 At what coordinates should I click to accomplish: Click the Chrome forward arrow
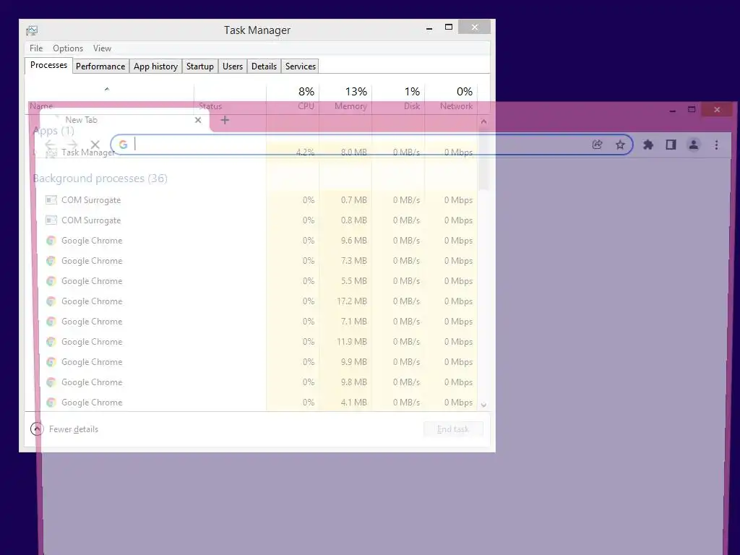coord(72,145)
